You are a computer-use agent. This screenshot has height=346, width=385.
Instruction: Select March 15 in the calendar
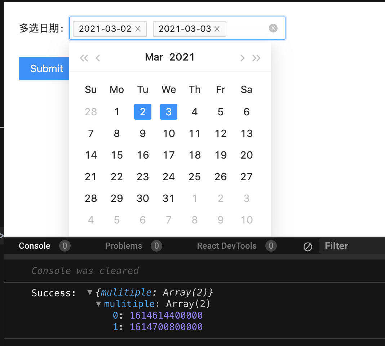tap(117, 155)
